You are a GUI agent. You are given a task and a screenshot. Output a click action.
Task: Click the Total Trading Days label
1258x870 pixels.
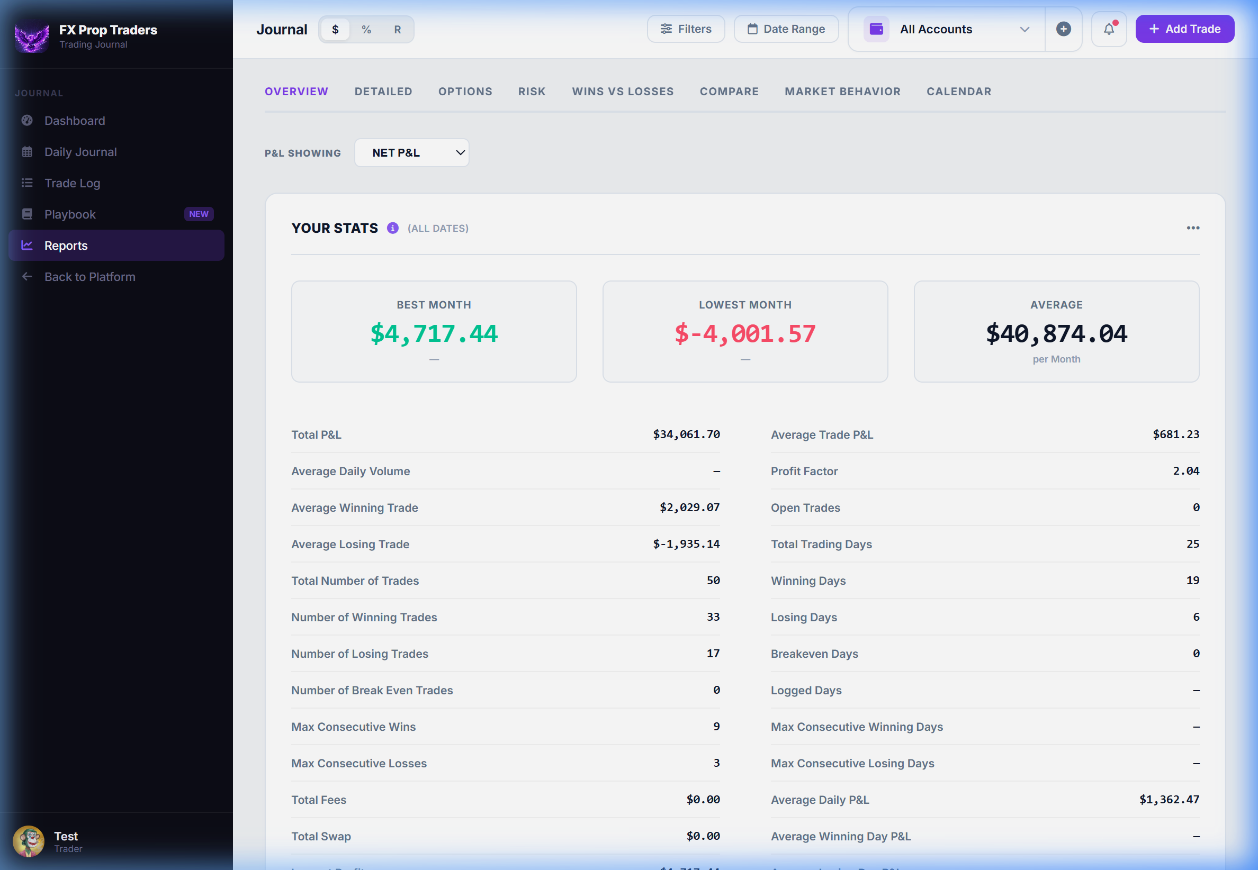click(821, 544)
